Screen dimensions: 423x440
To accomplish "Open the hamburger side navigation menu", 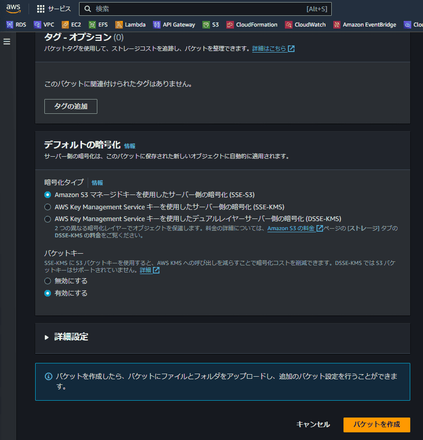I will click(x=7, y=41).
